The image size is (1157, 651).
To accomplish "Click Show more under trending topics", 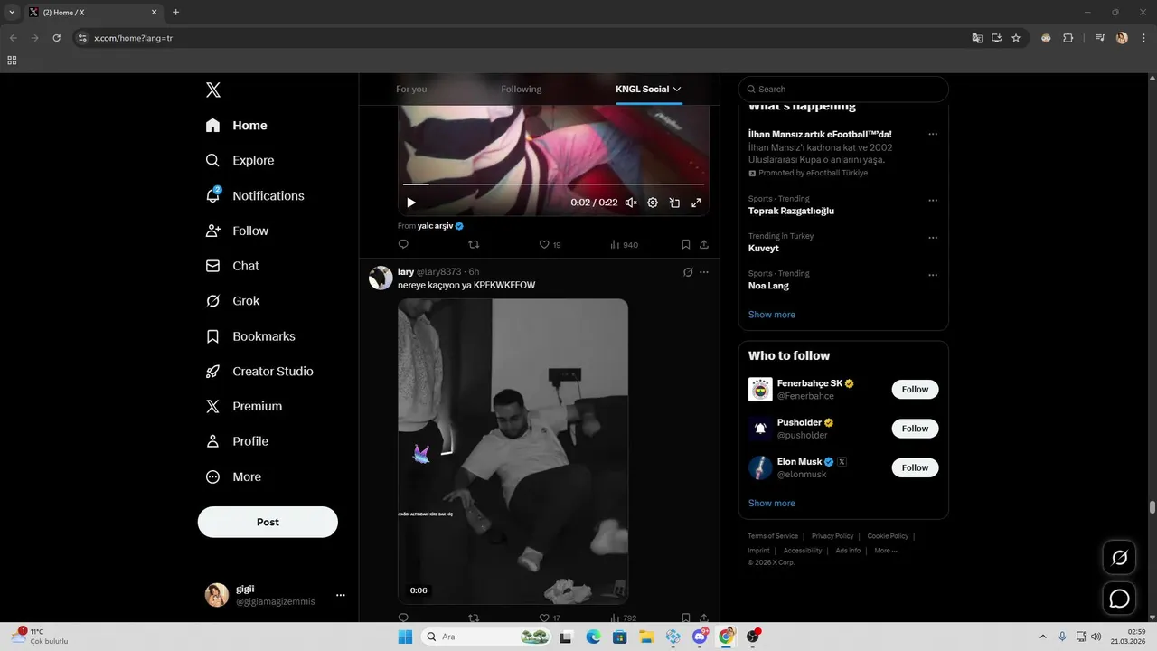I will pos(771,315).
